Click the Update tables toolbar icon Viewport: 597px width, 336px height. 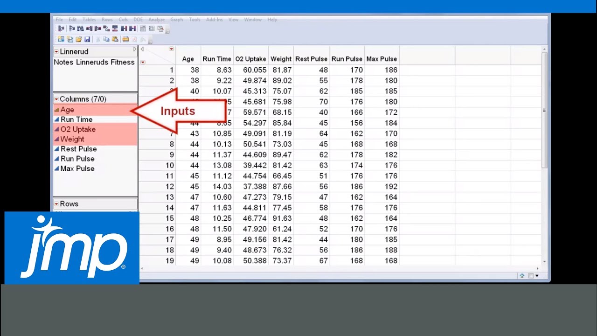tap(132, 28)
